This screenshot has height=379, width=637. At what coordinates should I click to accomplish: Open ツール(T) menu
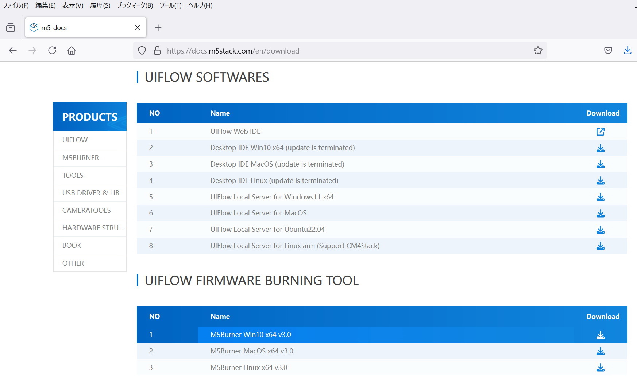click(x=170, y=5)
